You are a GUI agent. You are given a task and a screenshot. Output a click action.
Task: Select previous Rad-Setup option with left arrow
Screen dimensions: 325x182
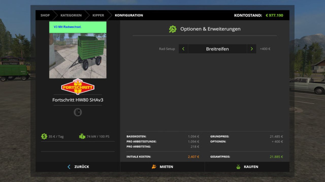click(183, 49)
